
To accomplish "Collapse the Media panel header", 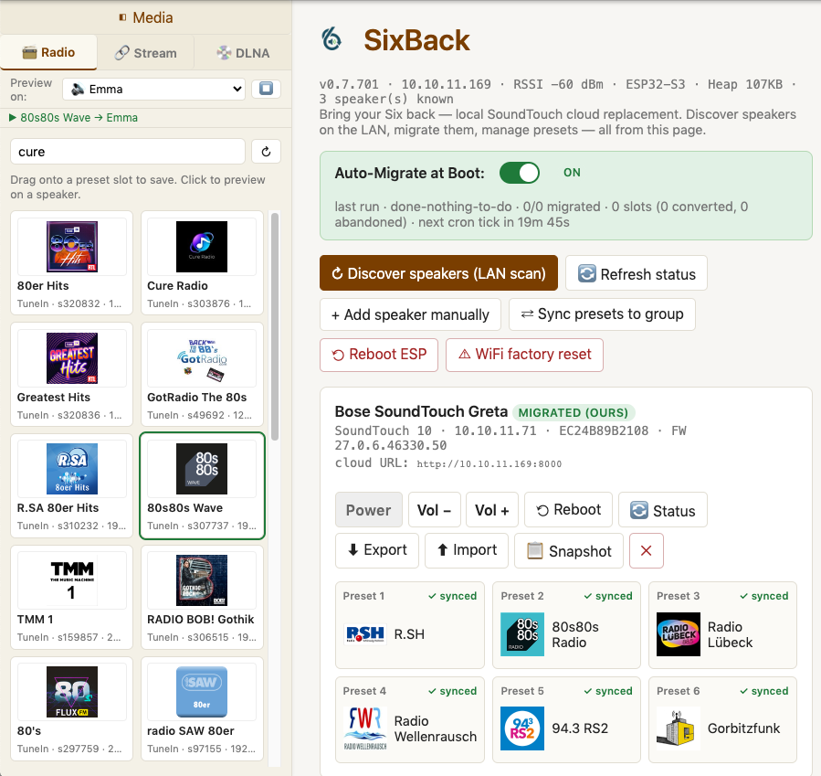I will 145,17.
